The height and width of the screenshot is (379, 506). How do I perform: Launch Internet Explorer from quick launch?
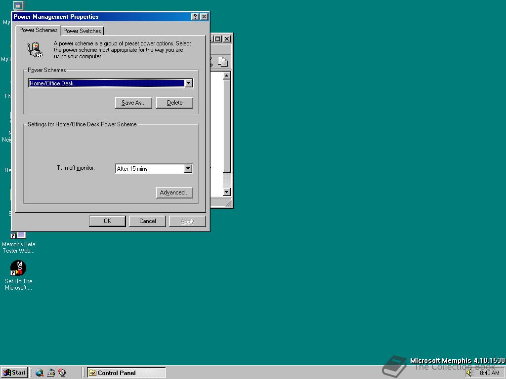pyautogui.click(x=40, y=373)
